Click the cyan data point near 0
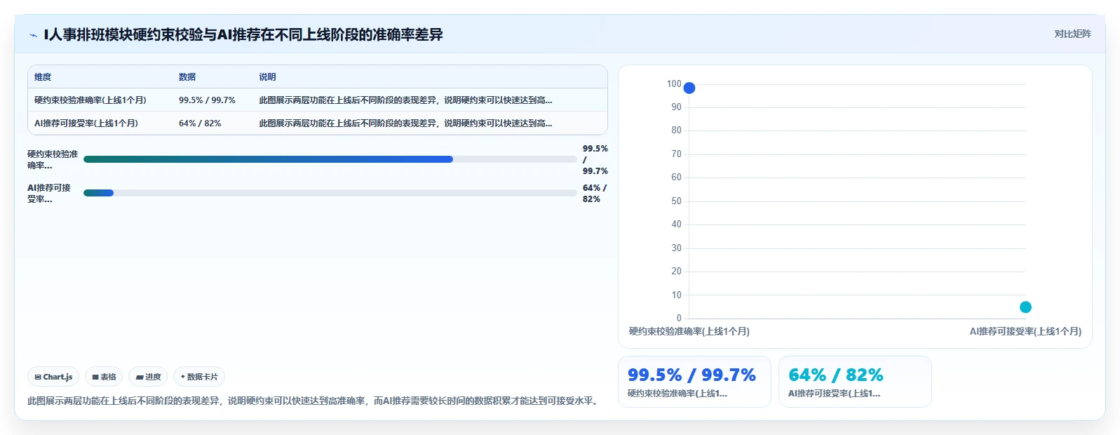1120x435 pixels. click(1025, 307)
